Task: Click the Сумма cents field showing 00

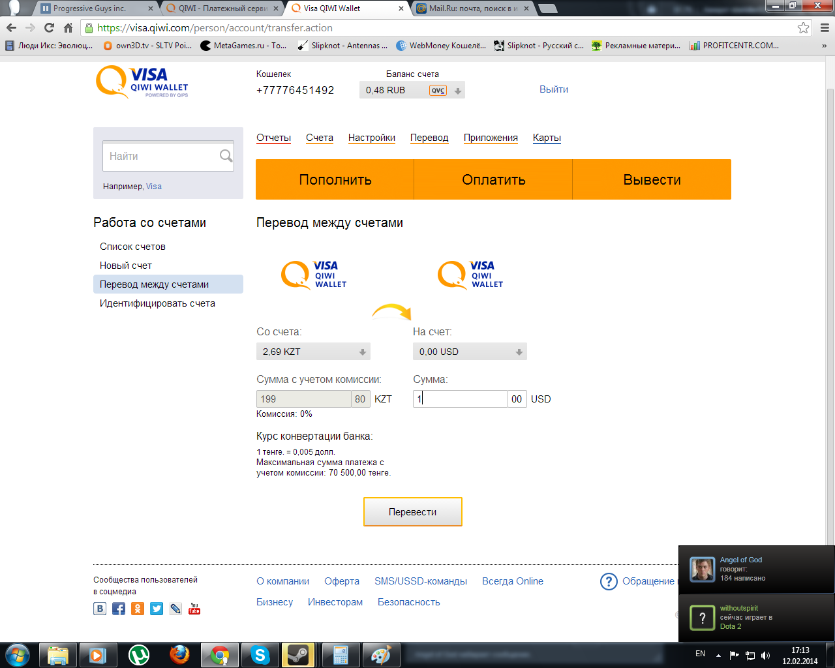Action: point(517,399)
